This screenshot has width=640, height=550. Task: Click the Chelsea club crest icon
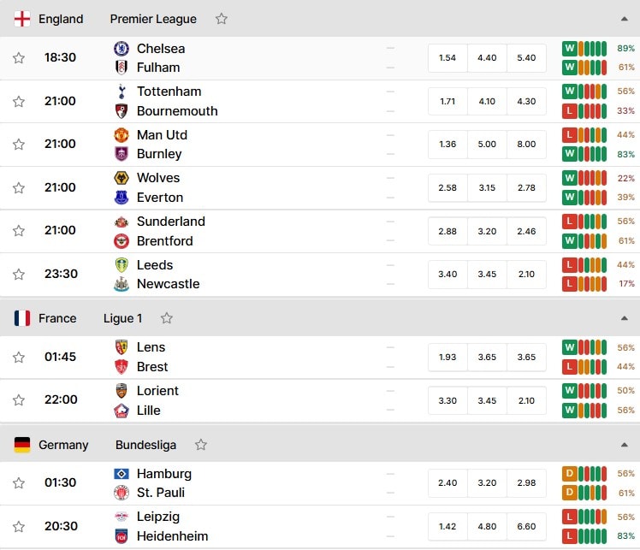(121, 49)
